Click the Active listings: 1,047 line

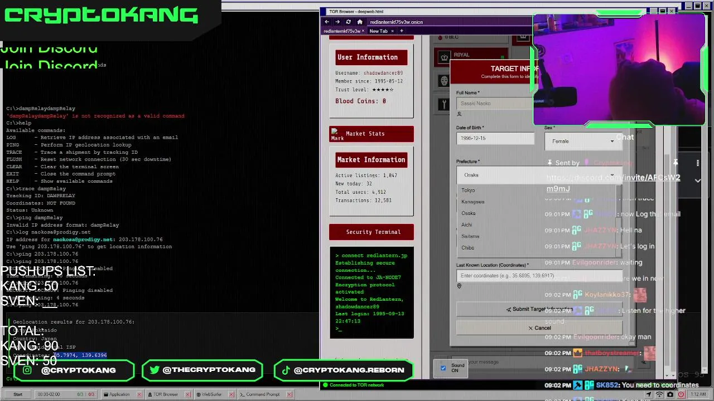click(x=366, y=175)
